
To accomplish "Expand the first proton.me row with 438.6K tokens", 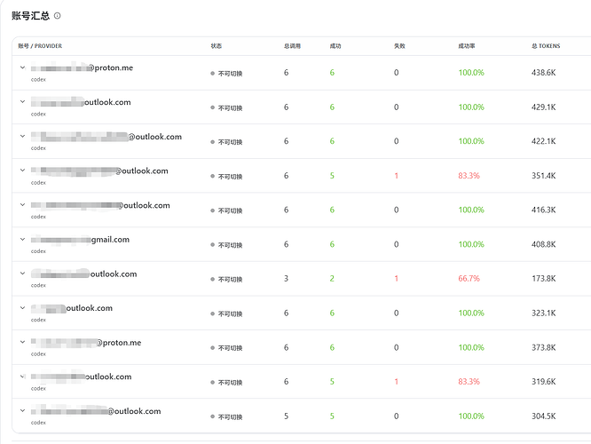I will 22,67.
